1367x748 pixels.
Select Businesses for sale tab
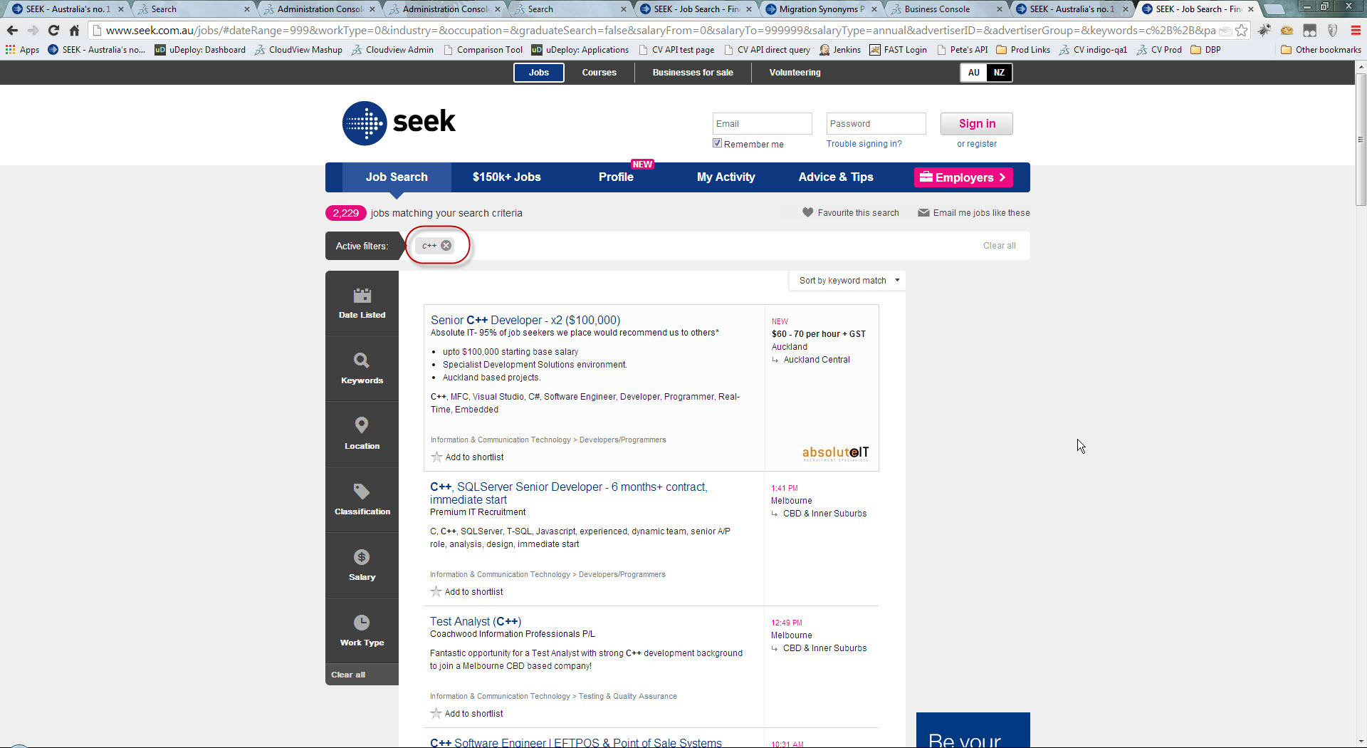click(x=693, y=73)
